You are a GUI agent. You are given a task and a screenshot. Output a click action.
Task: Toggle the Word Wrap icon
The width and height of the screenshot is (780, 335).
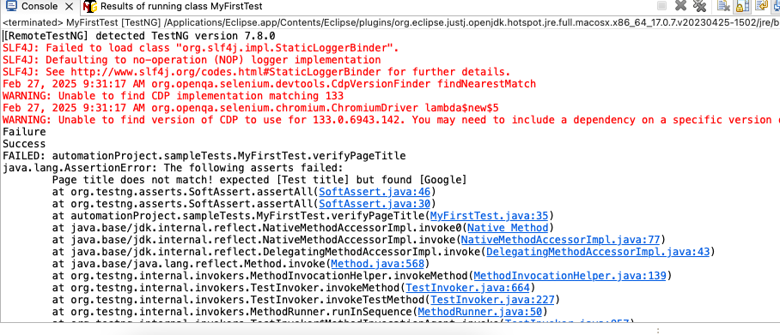click(761, 5)
